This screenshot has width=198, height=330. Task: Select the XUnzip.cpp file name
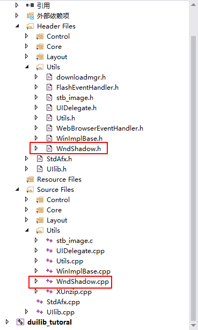pos(74,292)
